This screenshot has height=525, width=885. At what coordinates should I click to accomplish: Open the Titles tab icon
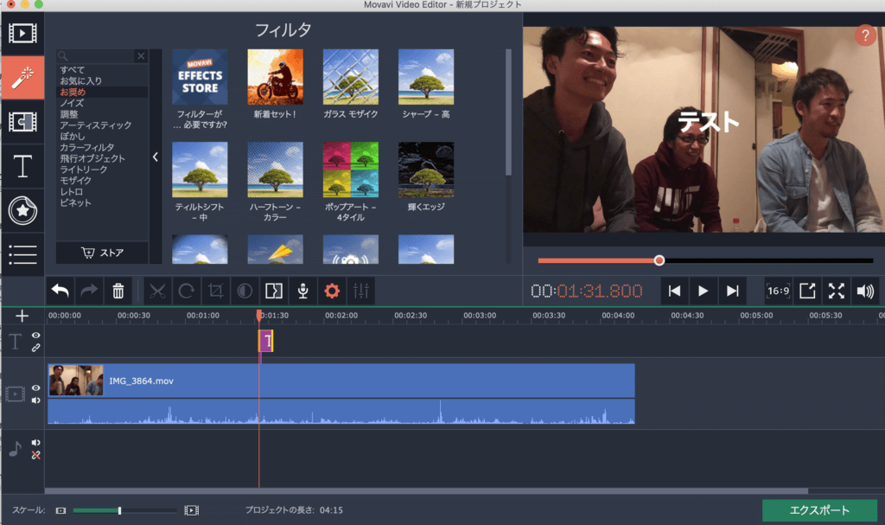(22, 166)
